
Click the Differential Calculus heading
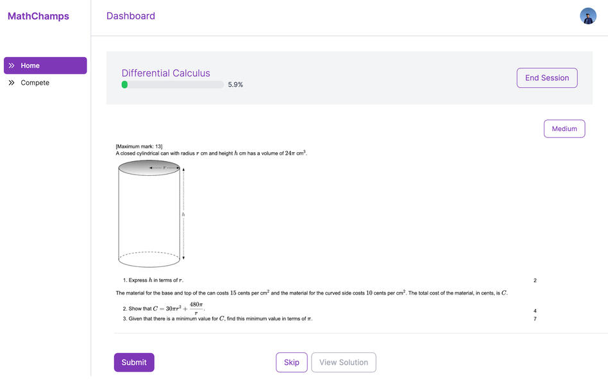(x=166, y=73)
